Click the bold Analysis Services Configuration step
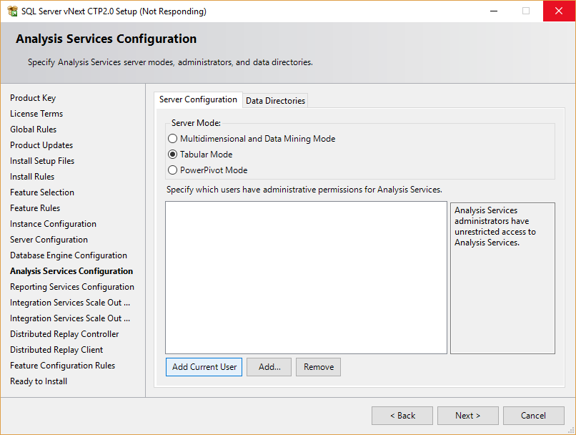This screenshot has height=435, width=576. coord(71,271)
